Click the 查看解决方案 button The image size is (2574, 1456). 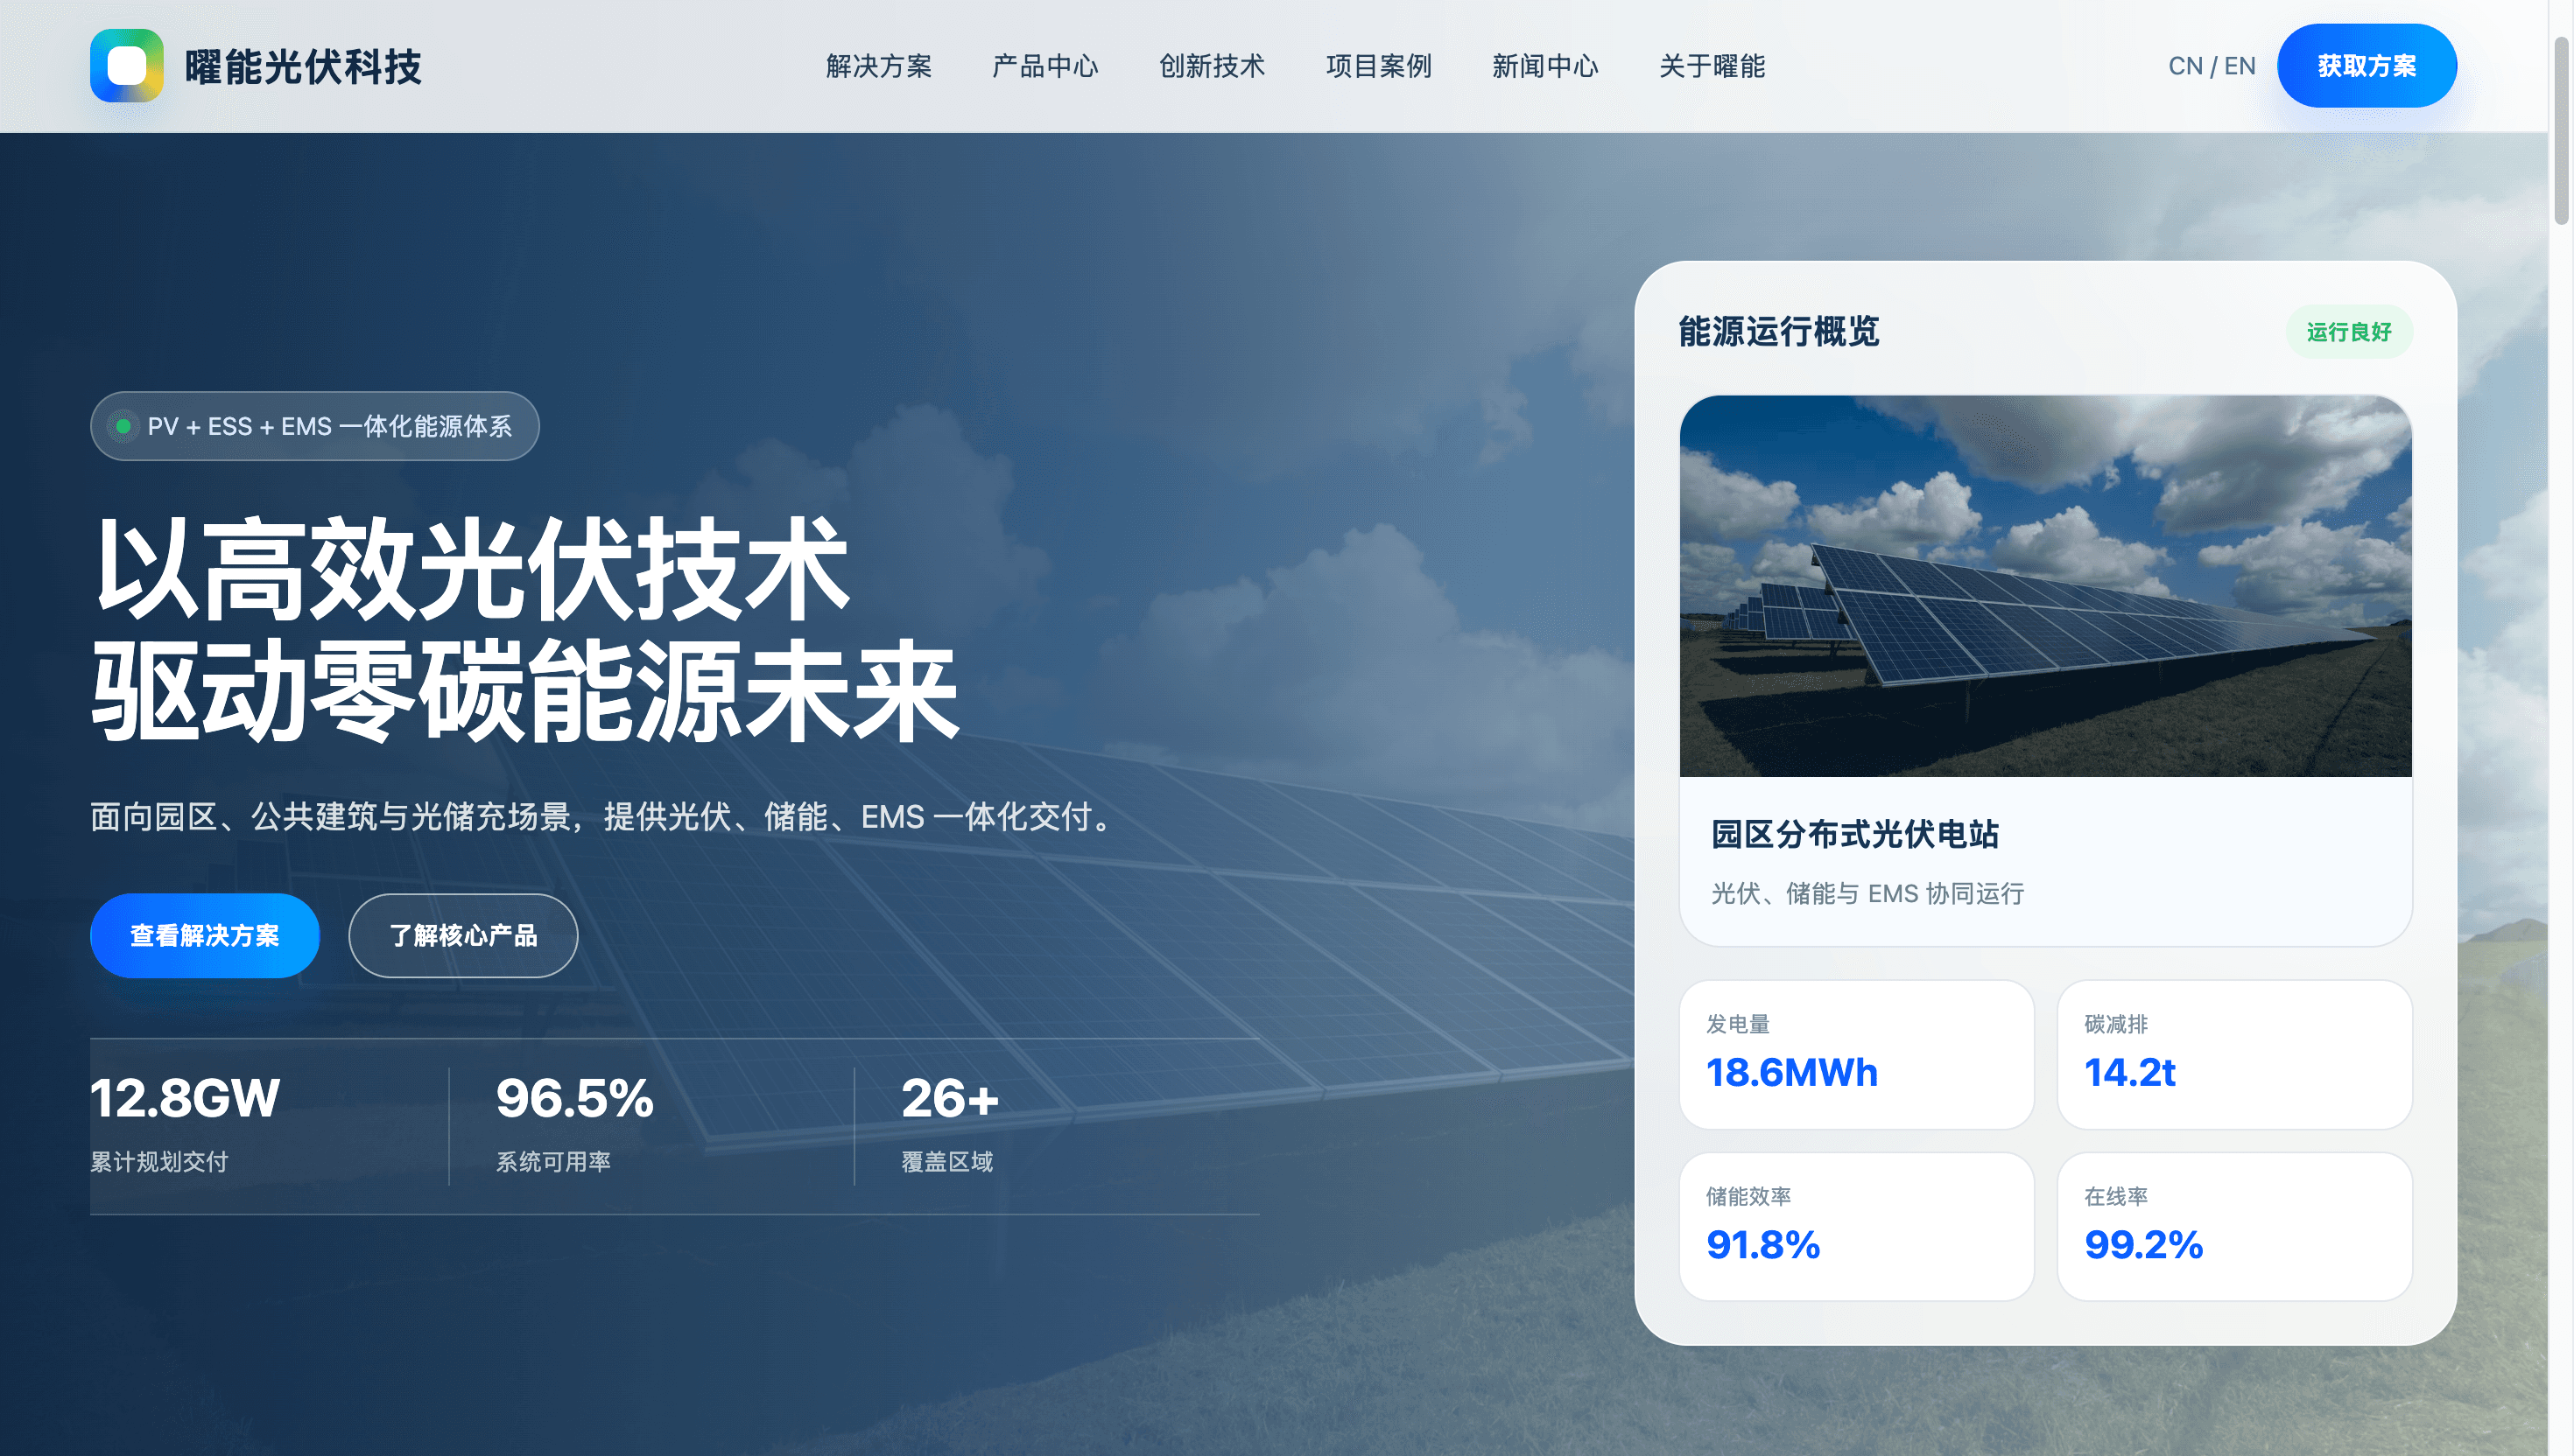[x=205, y=936]
